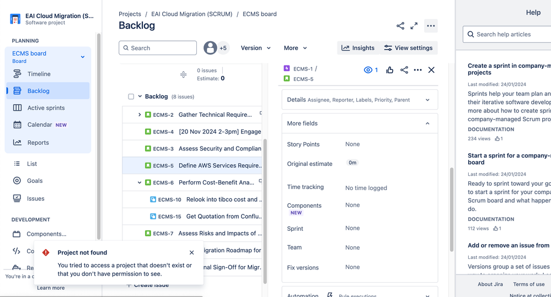Click the sprint drag handle icon
The height and width of the screenshot is (297, 551).
tap(184, 74)
